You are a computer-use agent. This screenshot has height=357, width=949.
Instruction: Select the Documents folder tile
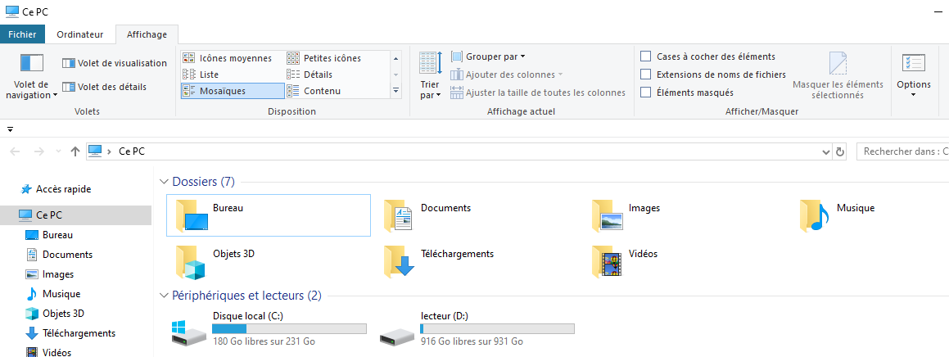(x=477, y=215)
